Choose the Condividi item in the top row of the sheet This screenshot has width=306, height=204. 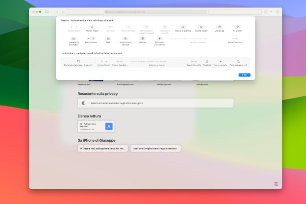pyautogui.click(x=110, y=29)
